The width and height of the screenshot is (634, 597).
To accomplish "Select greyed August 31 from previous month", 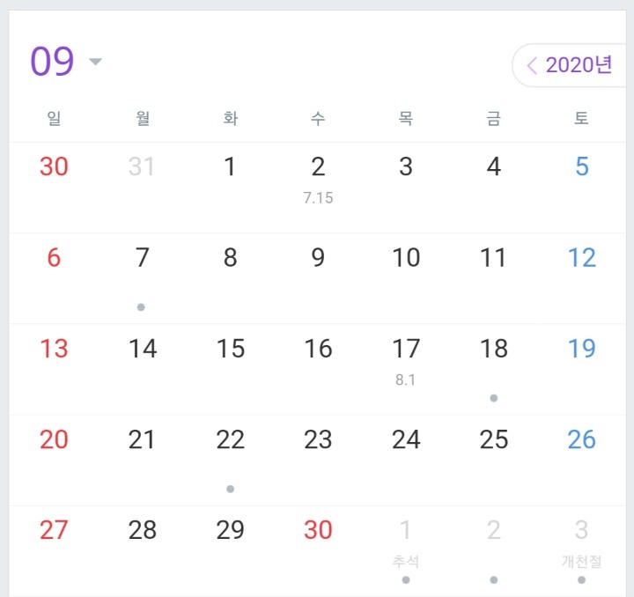I will point(142,167).
